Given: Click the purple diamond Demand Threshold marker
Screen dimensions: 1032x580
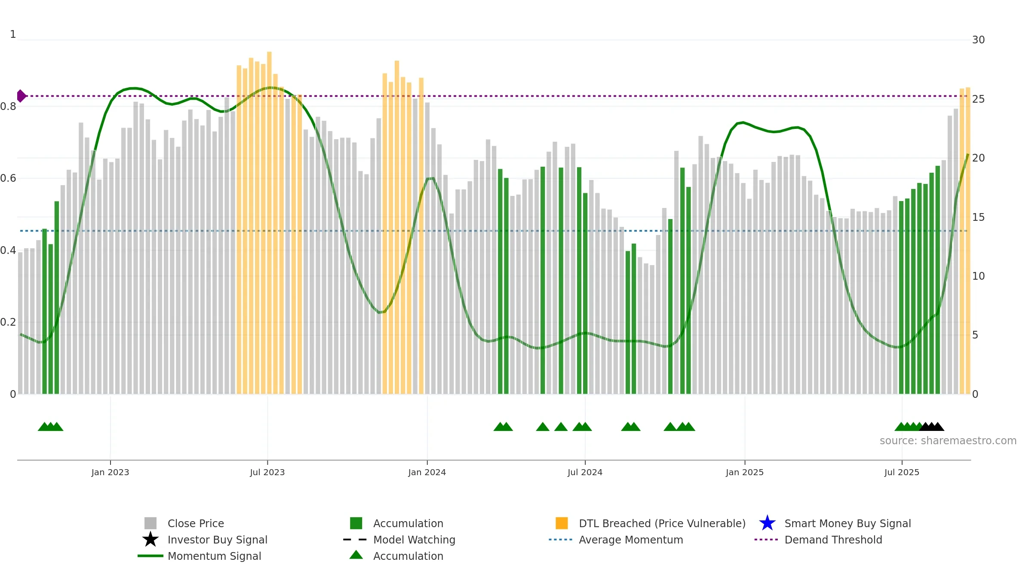Looking at the screenshot, I should point(21,96).
